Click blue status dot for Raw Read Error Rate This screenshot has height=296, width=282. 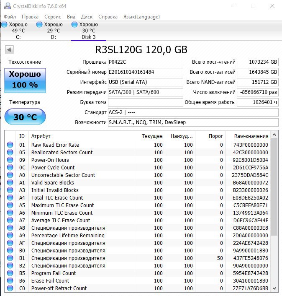(10, 145)
